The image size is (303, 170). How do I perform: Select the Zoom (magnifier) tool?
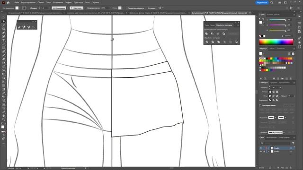[3, 119]
